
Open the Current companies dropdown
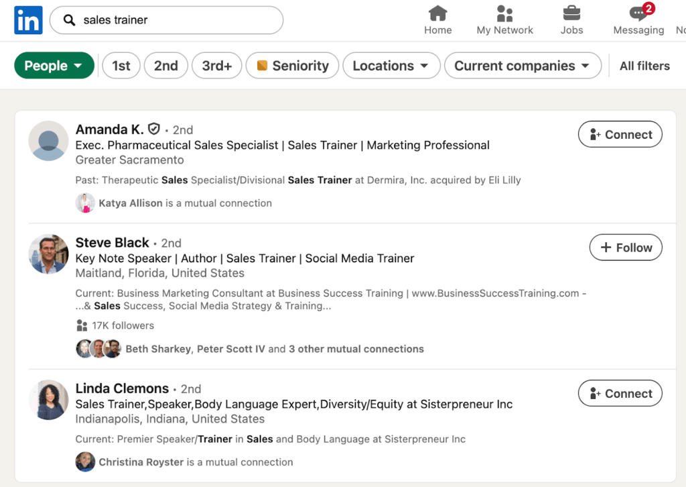point(523,65)
